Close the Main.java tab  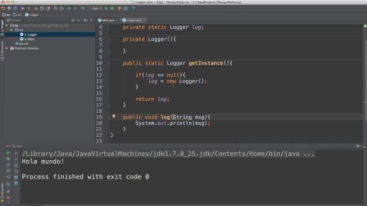117,21
